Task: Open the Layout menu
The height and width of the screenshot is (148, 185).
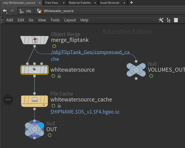Action: click(x=70, y=20)
